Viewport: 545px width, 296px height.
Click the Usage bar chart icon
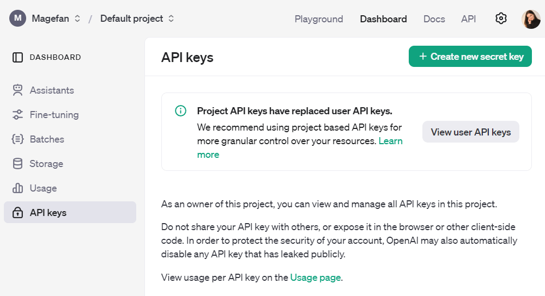click(x=17, y=188)
